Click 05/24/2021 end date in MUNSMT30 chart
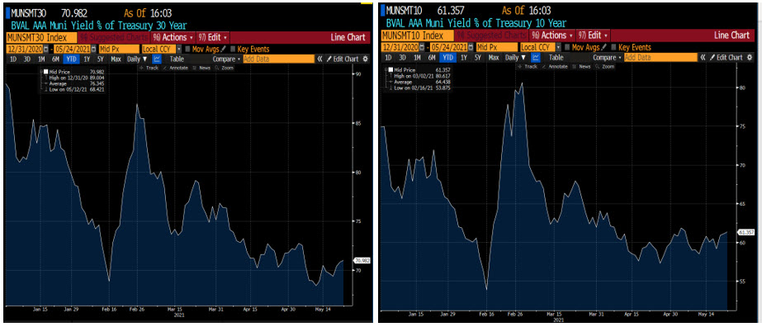The width and height of the screenshot is (762, 327). (x=72, y=49)
